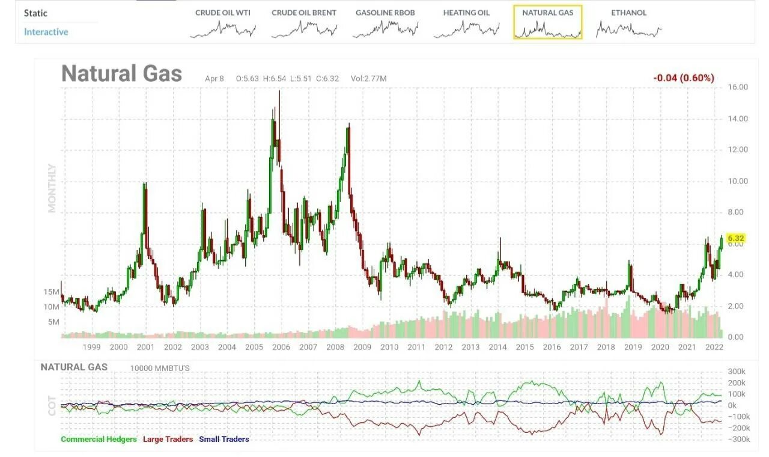Image resolution: width=769 pixels, height=457 pixels.
Task: Click the 2014 year label
Action: pyautogui.click(x=497, y=347)
